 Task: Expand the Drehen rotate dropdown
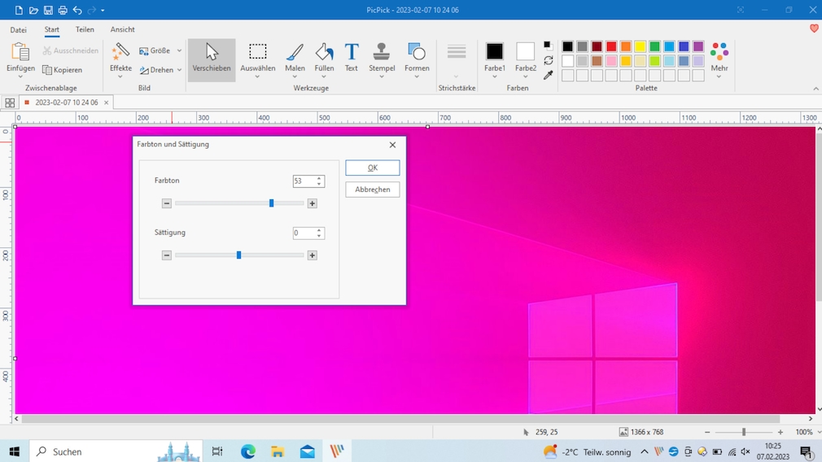[160, 70]
